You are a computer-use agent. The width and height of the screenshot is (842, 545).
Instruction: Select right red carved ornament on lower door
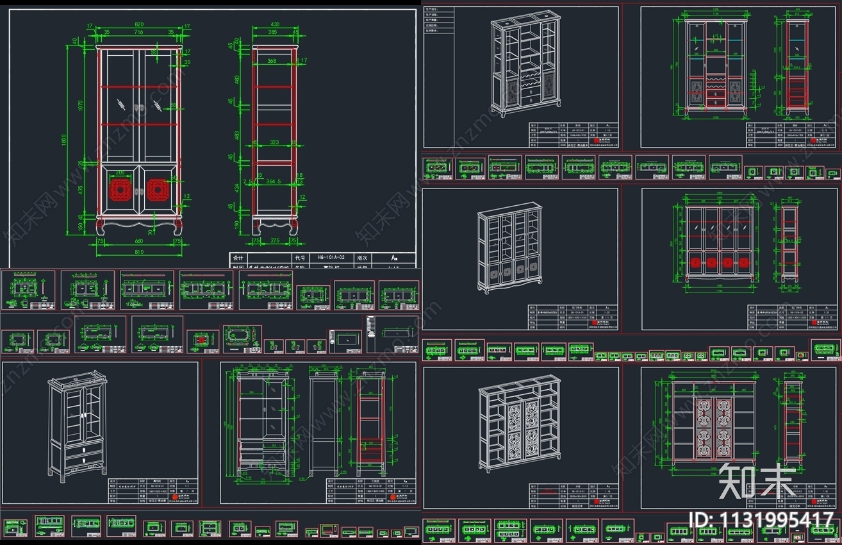point(158,190)
